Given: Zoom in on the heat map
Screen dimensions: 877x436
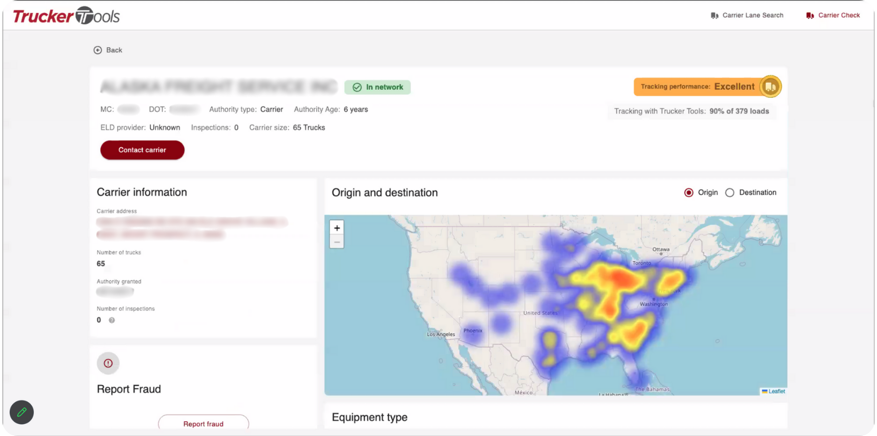Looking at the screenshot, I should click(x=337, y=228).
